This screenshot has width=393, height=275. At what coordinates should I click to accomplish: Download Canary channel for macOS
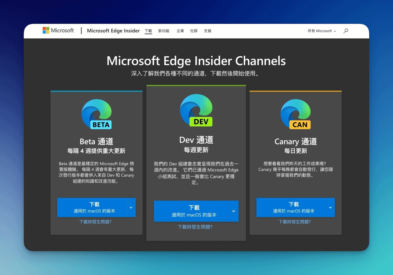[x=291, y=207]
